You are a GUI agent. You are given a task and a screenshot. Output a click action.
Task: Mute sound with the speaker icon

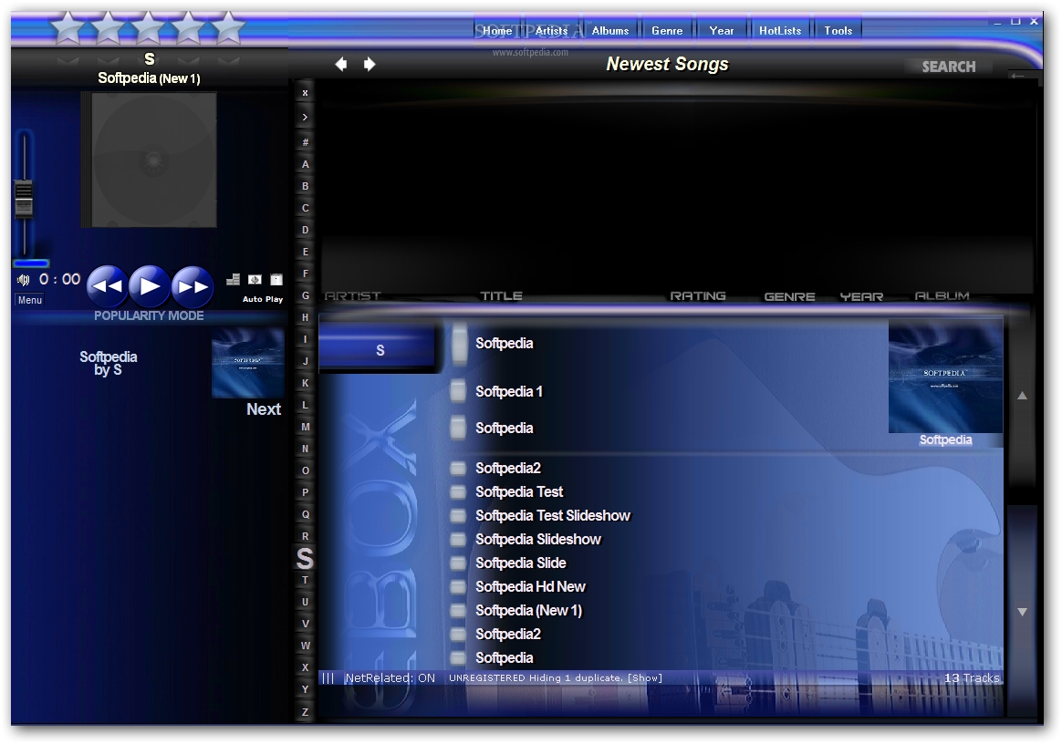pyautogui.click(x=24, y=280)
